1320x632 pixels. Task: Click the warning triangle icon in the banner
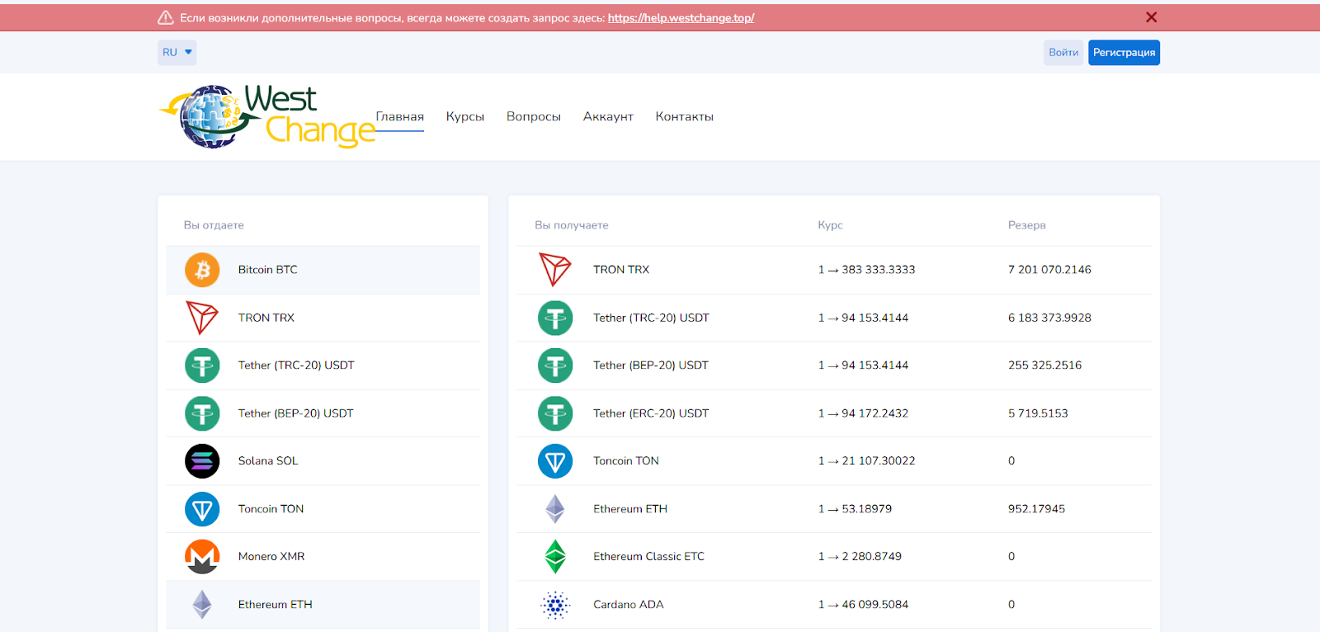166,17
